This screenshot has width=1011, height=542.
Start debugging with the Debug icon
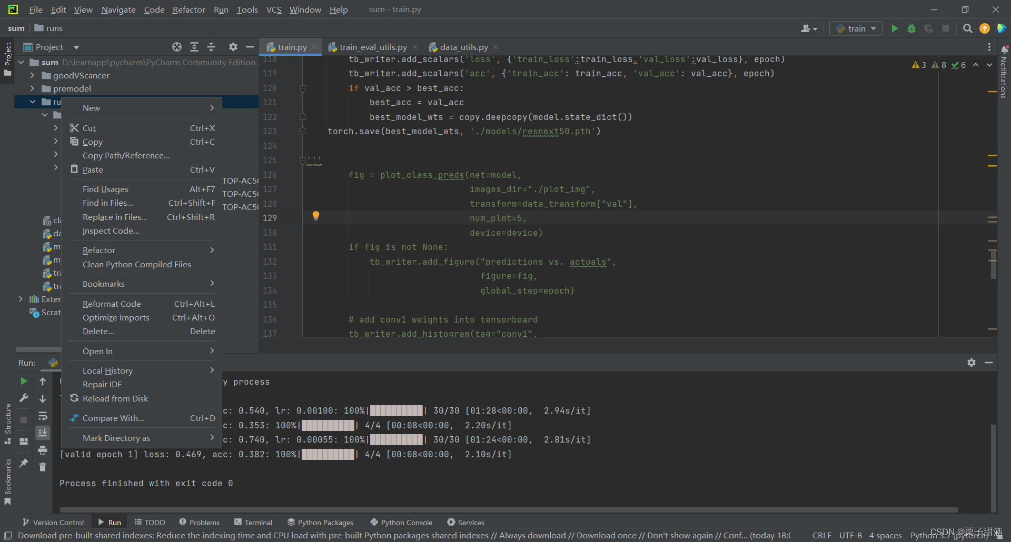pyautogui.click(x=911, y=28)
